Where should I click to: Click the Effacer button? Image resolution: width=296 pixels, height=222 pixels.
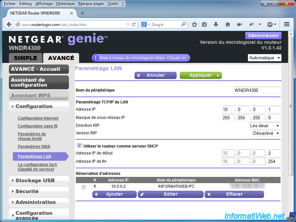click(234, 194)
